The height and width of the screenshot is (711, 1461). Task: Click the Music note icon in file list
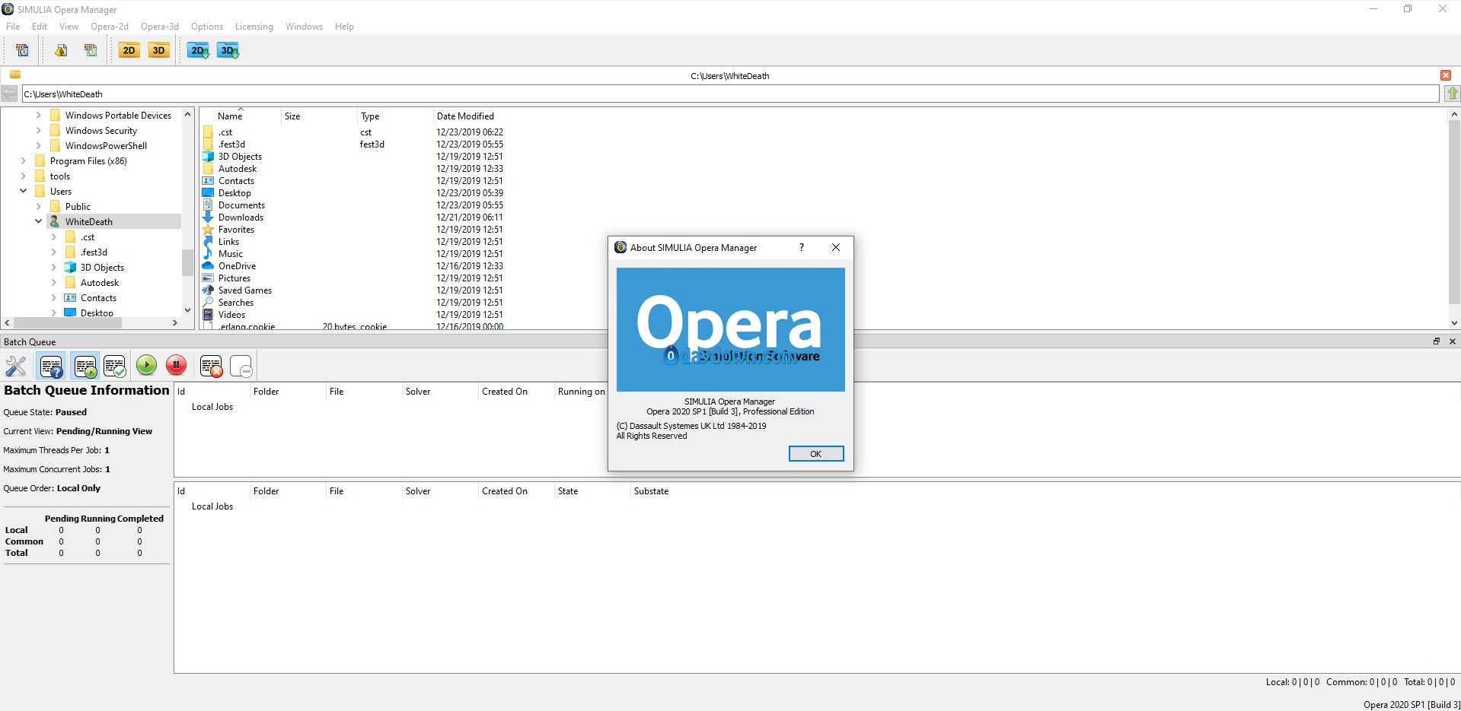[208, 254]
